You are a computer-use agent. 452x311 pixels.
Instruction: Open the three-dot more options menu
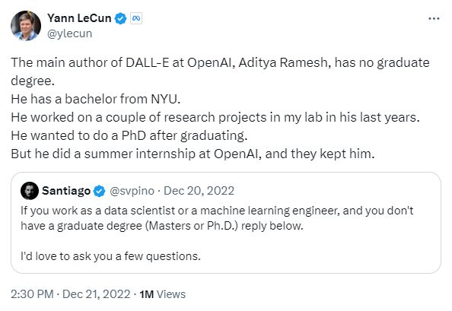tap(434, 19)
